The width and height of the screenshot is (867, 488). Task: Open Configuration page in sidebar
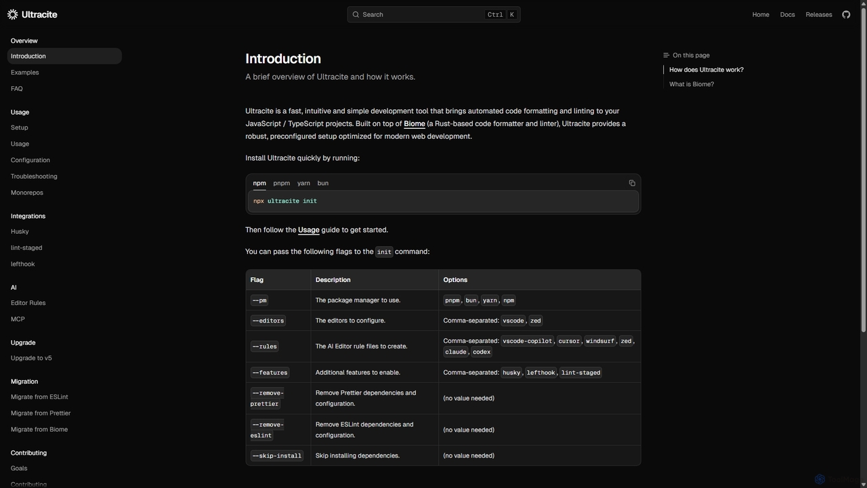coord(64,160)
